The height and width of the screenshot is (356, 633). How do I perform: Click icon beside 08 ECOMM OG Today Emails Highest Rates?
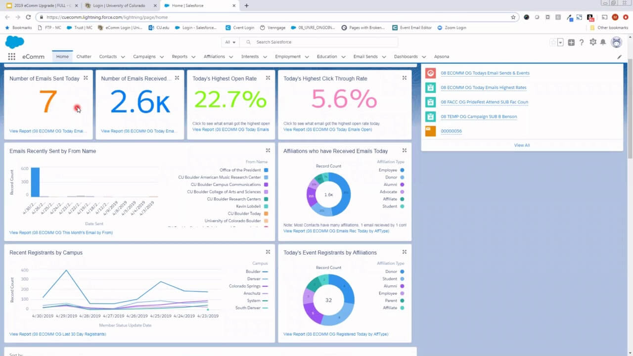(x=430, y=88)
